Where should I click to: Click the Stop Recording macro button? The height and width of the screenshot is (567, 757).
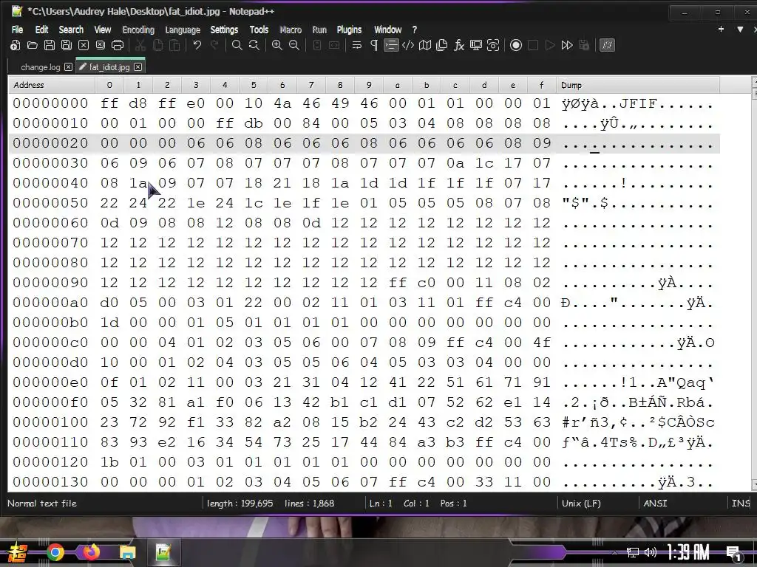click(x=533, y=45)
